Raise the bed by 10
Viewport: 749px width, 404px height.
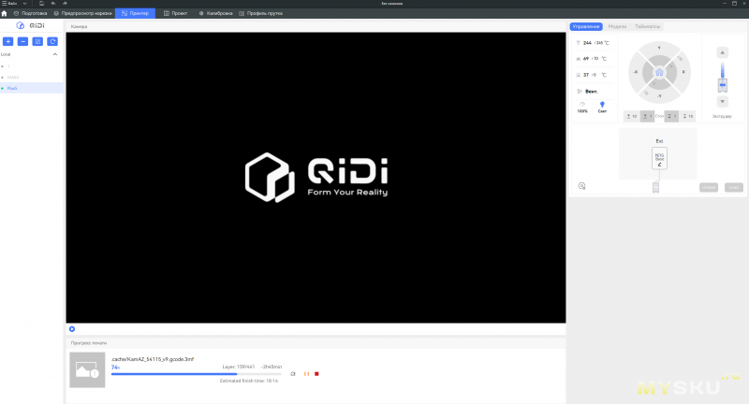tap(631, 116)
